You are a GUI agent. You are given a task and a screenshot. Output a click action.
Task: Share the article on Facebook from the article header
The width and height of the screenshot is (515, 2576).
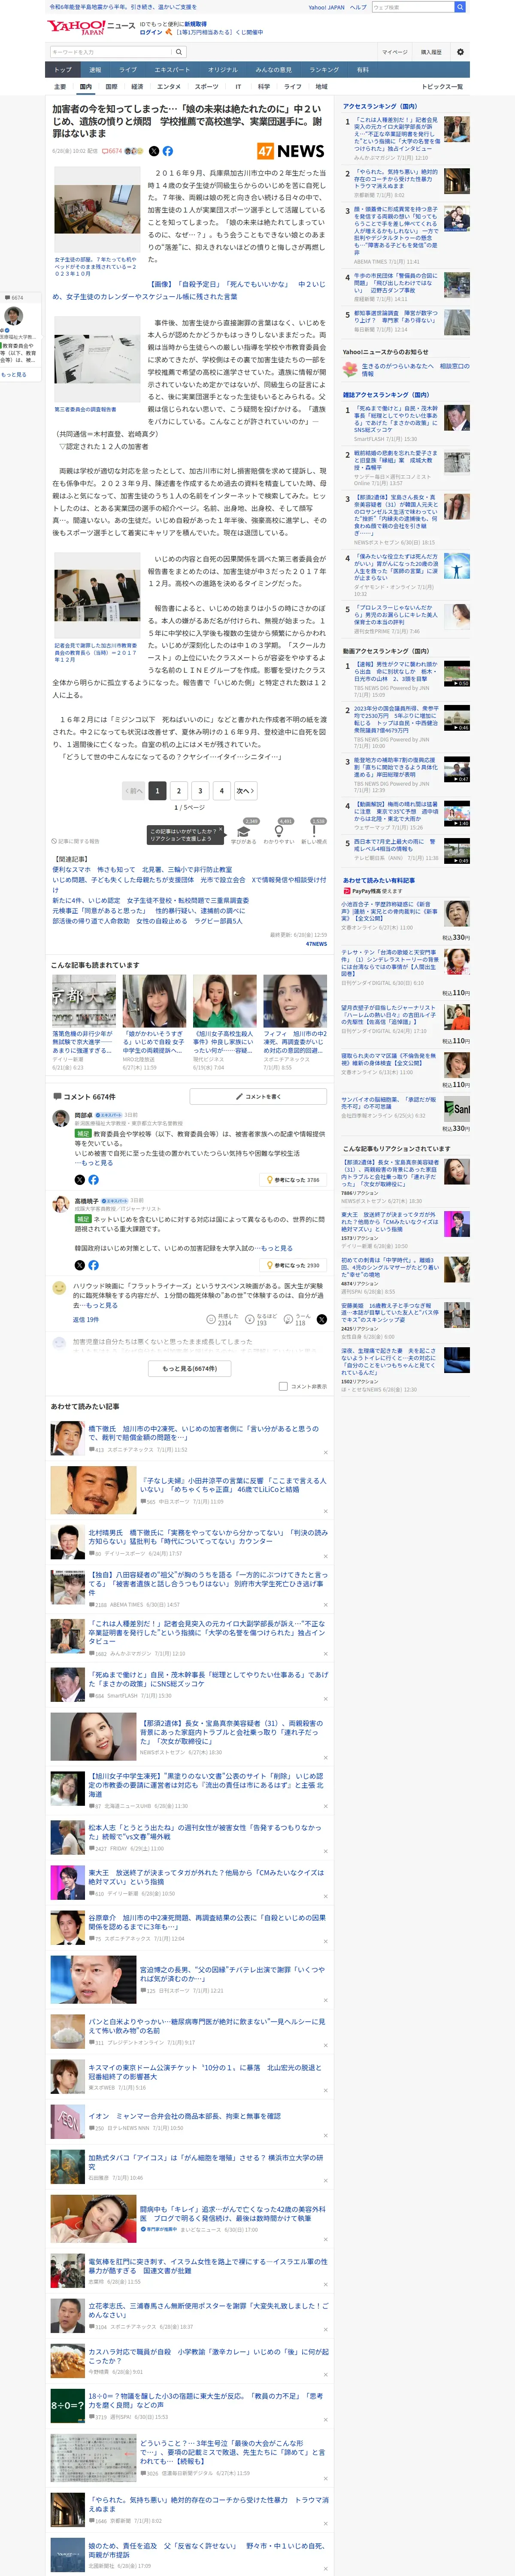pyautogui.click(x=168, y=151)
